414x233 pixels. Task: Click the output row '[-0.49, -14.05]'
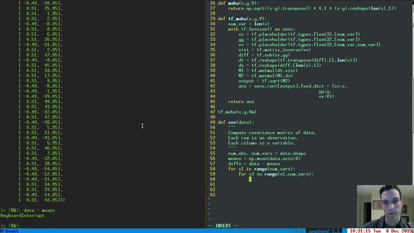click(x=40, y=195)
